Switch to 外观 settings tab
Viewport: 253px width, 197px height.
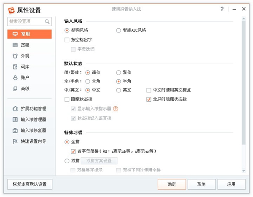30,56
